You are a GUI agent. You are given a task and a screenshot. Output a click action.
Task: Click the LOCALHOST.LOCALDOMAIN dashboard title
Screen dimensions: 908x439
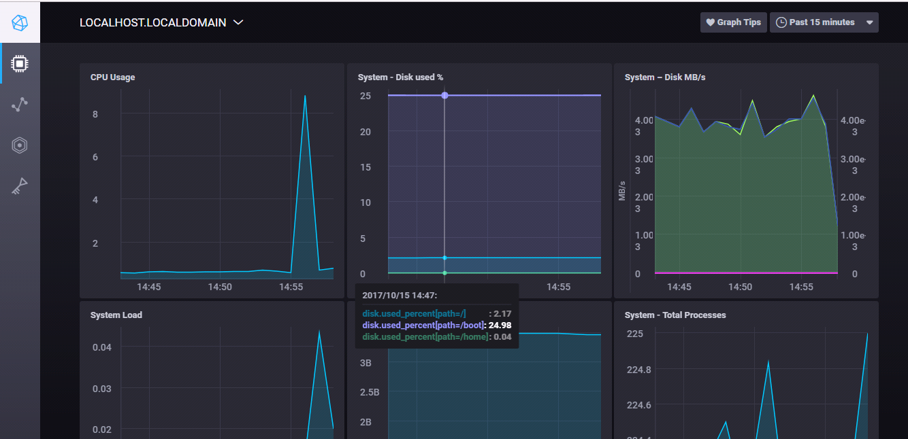pos(153,22)
